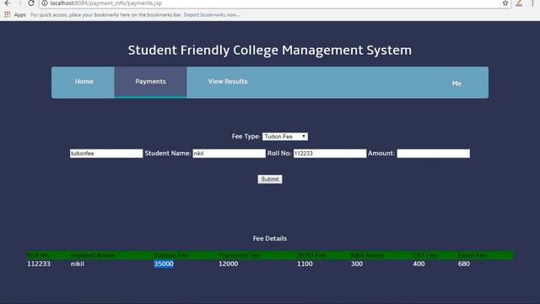Reload the page with refresh icon
Viewport: 540px width, 304px height.
click(x=31, y=3)
